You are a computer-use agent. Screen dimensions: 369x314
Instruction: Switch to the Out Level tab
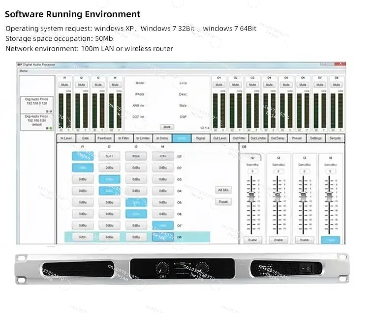click(x=220, y=138)
